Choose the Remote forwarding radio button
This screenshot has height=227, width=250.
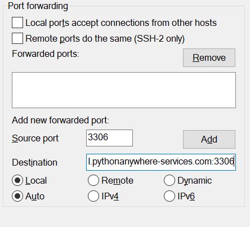click(93, 180)
